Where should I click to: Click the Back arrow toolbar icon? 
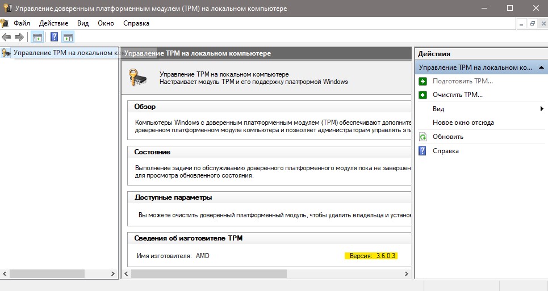click(x=6, y=37)
